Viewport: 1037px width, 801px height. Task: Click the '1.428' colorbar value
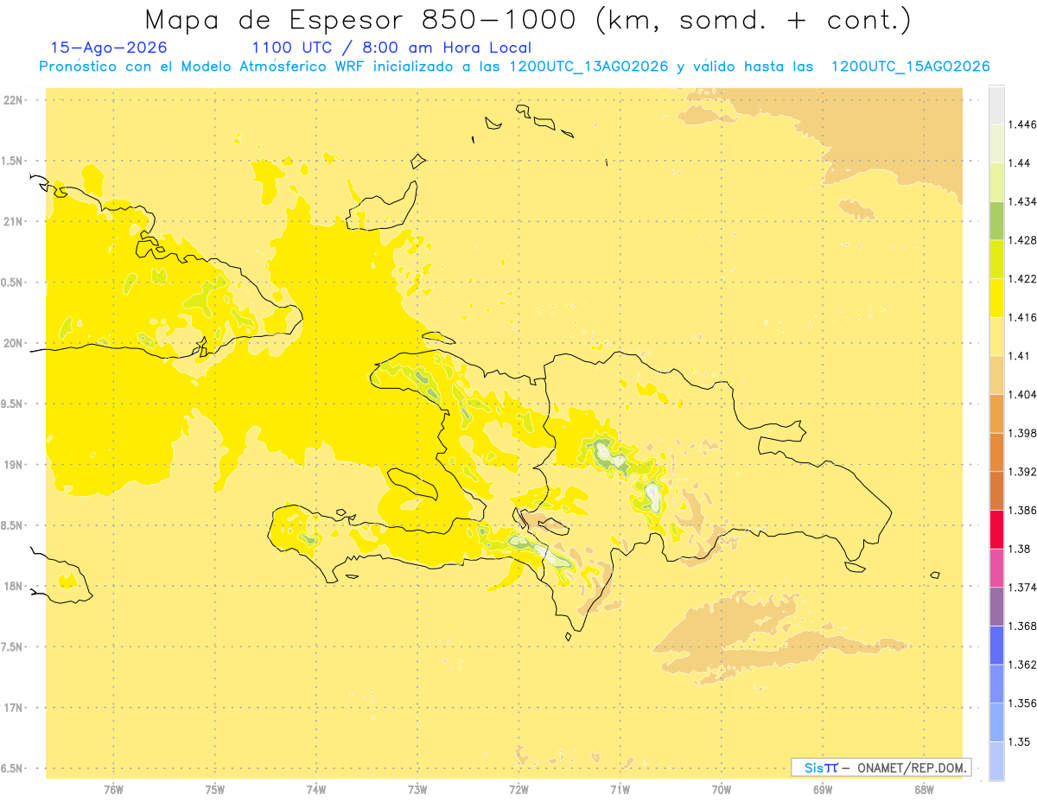coord(1023,240)
